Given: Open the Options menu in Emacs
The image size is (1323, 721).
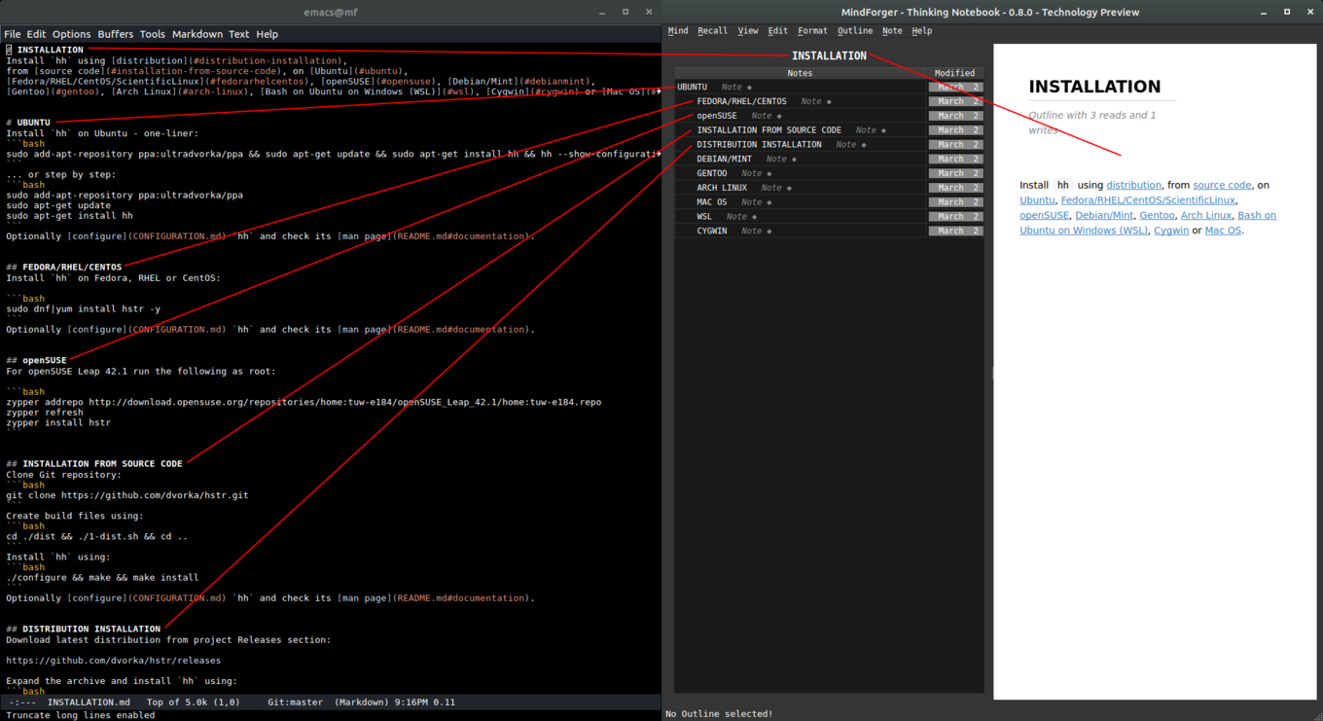Looking at the screenshot, I should point(71,34).
